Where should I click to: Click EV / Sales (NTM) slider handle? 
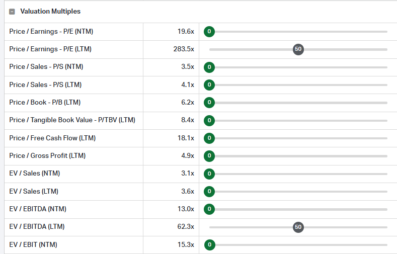(x=209, y=174)
